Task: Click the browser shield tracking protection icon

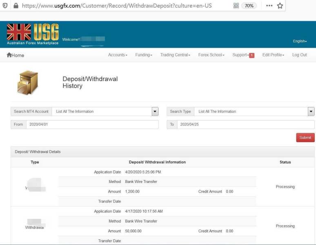Action: [x=5, y=6]
